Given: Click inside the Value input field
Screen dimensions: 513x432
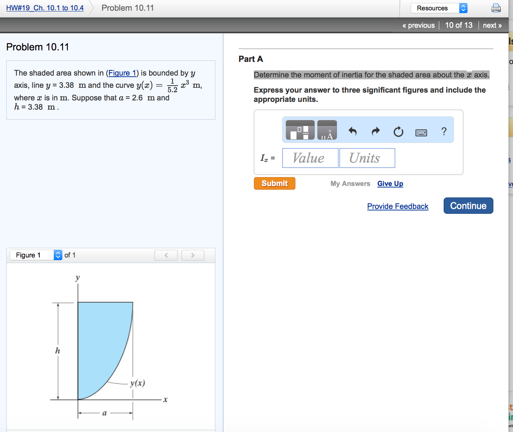Looking at the screenshot, I should (310, 158).
